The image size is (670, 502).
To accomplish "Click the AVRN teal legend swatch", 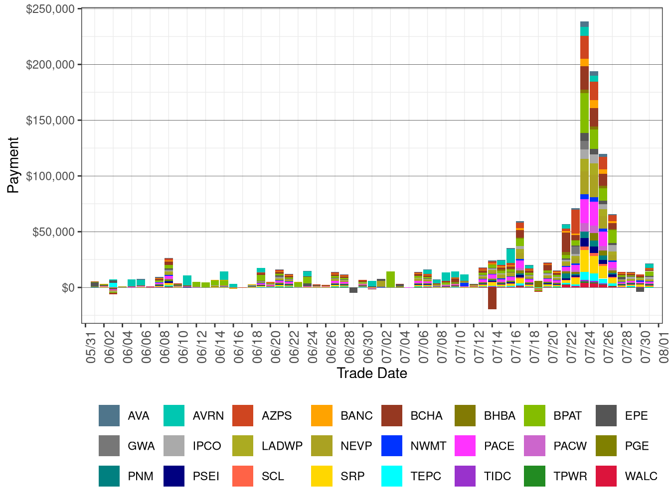I will [174, 416].
